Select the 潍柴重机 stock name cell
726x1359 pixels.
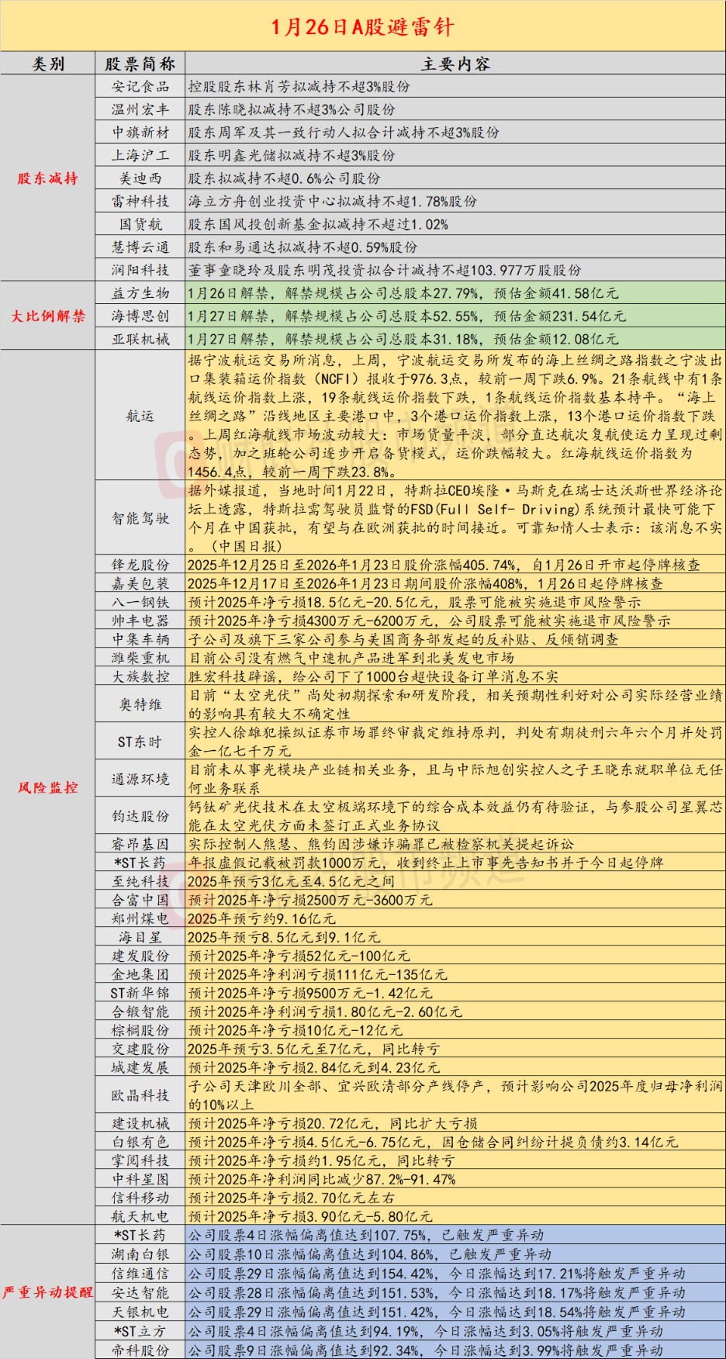coord(140,658)
